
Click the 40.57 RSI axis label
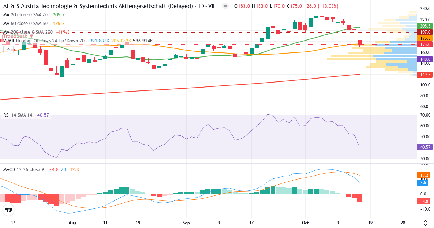coord(425,147)
